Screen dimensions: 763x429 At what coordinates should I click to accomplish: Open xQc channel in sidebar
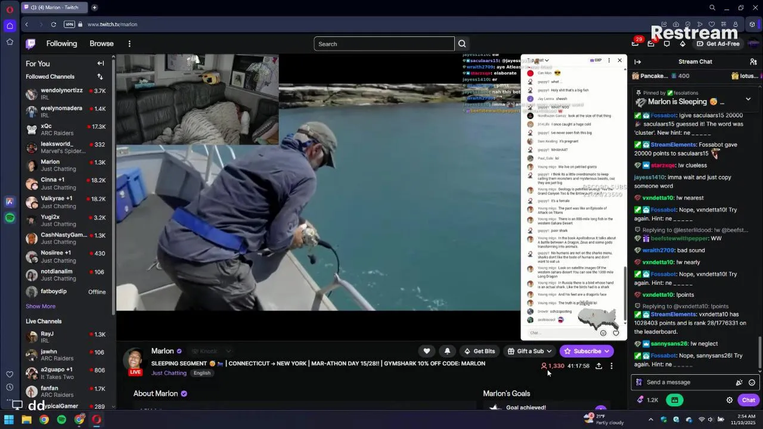click(x=66, y=130)
